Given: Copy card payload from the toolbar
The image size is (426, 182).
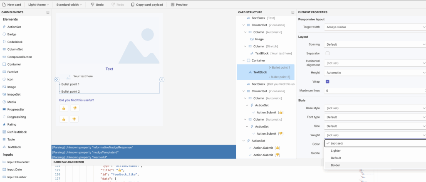Looking at the screenshot, I should [x=147, y=5].
